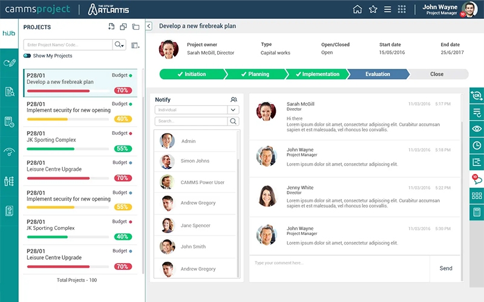Open the people list sidebar icon
484x302 pixels.
(9, 181)
